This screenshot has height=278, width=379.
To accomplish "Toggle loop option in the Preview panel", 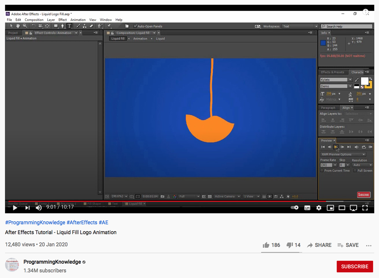I will click(x=364, y=147).
